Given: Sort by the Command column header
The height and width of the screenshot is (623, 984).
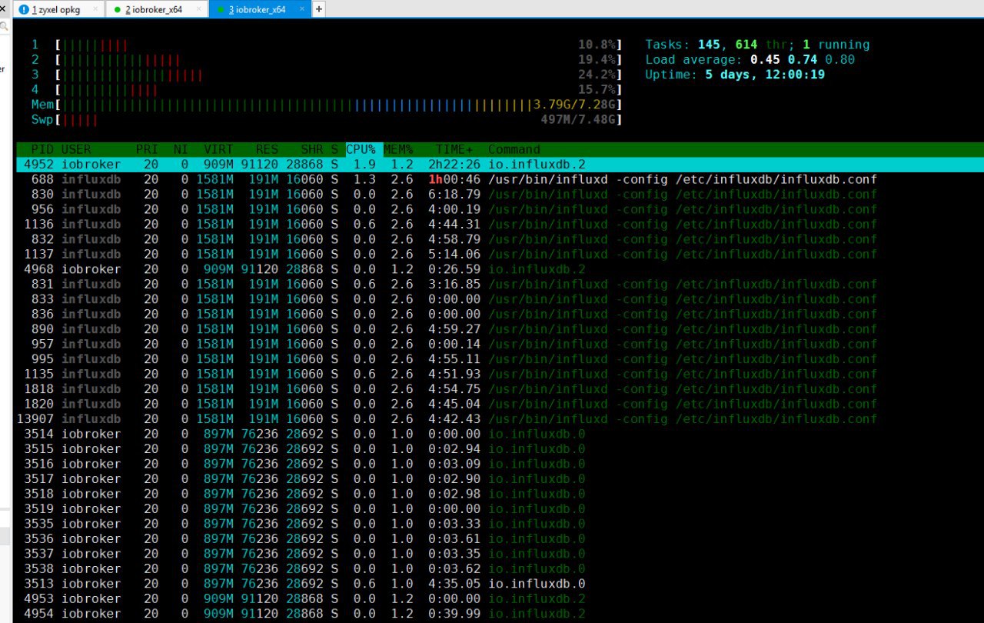Looking at the screenshot, I should coord(514,149).
